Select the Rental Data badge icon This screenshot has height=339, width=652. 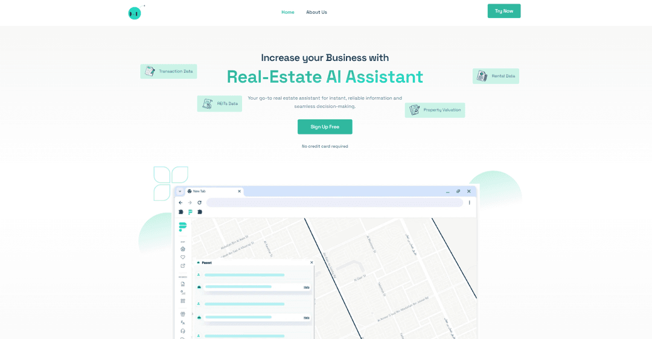(482, 76)
